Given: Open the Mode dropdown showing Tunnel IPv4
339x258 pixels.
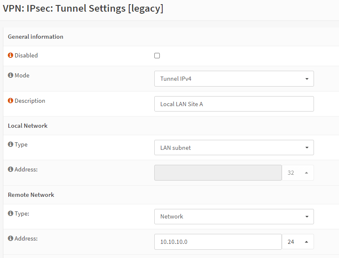Looking at the screenshot, I should click(x=234, y=79).
